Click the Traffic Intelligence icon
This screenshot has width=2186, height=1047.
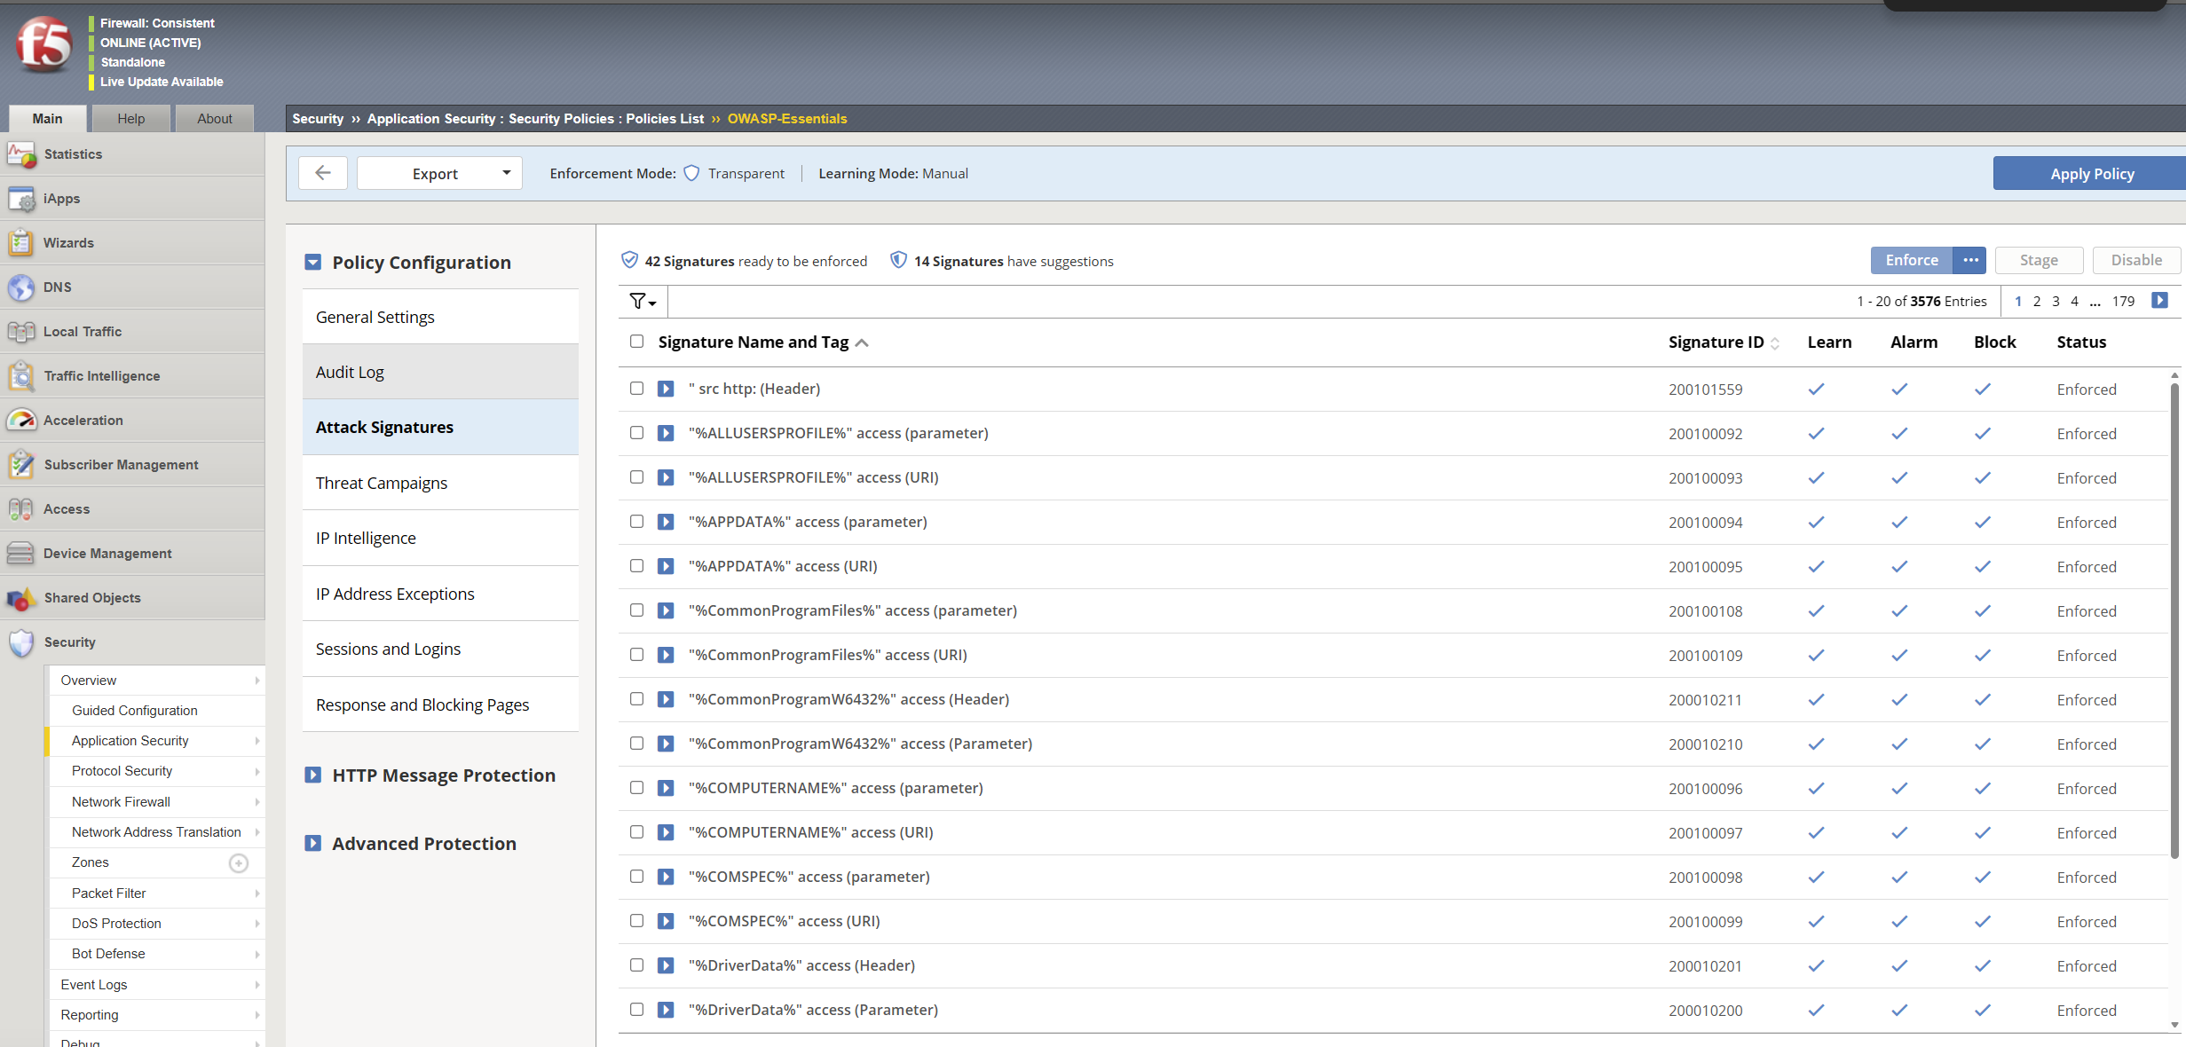[x=21, y=376]
